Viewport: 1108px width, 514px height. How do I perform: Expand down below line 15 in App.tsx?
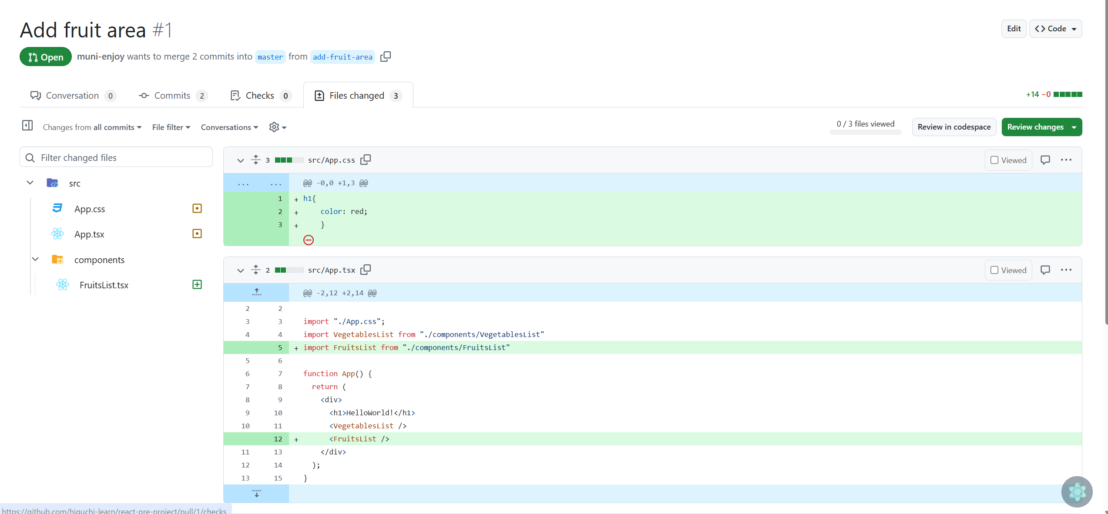point(256,494)
